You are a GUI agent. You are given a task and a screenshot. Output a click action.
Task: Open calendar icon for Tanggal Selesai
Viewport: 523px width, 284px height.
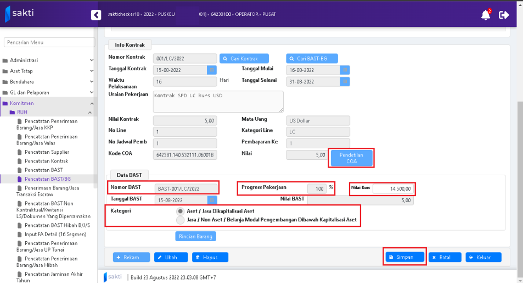345,81
